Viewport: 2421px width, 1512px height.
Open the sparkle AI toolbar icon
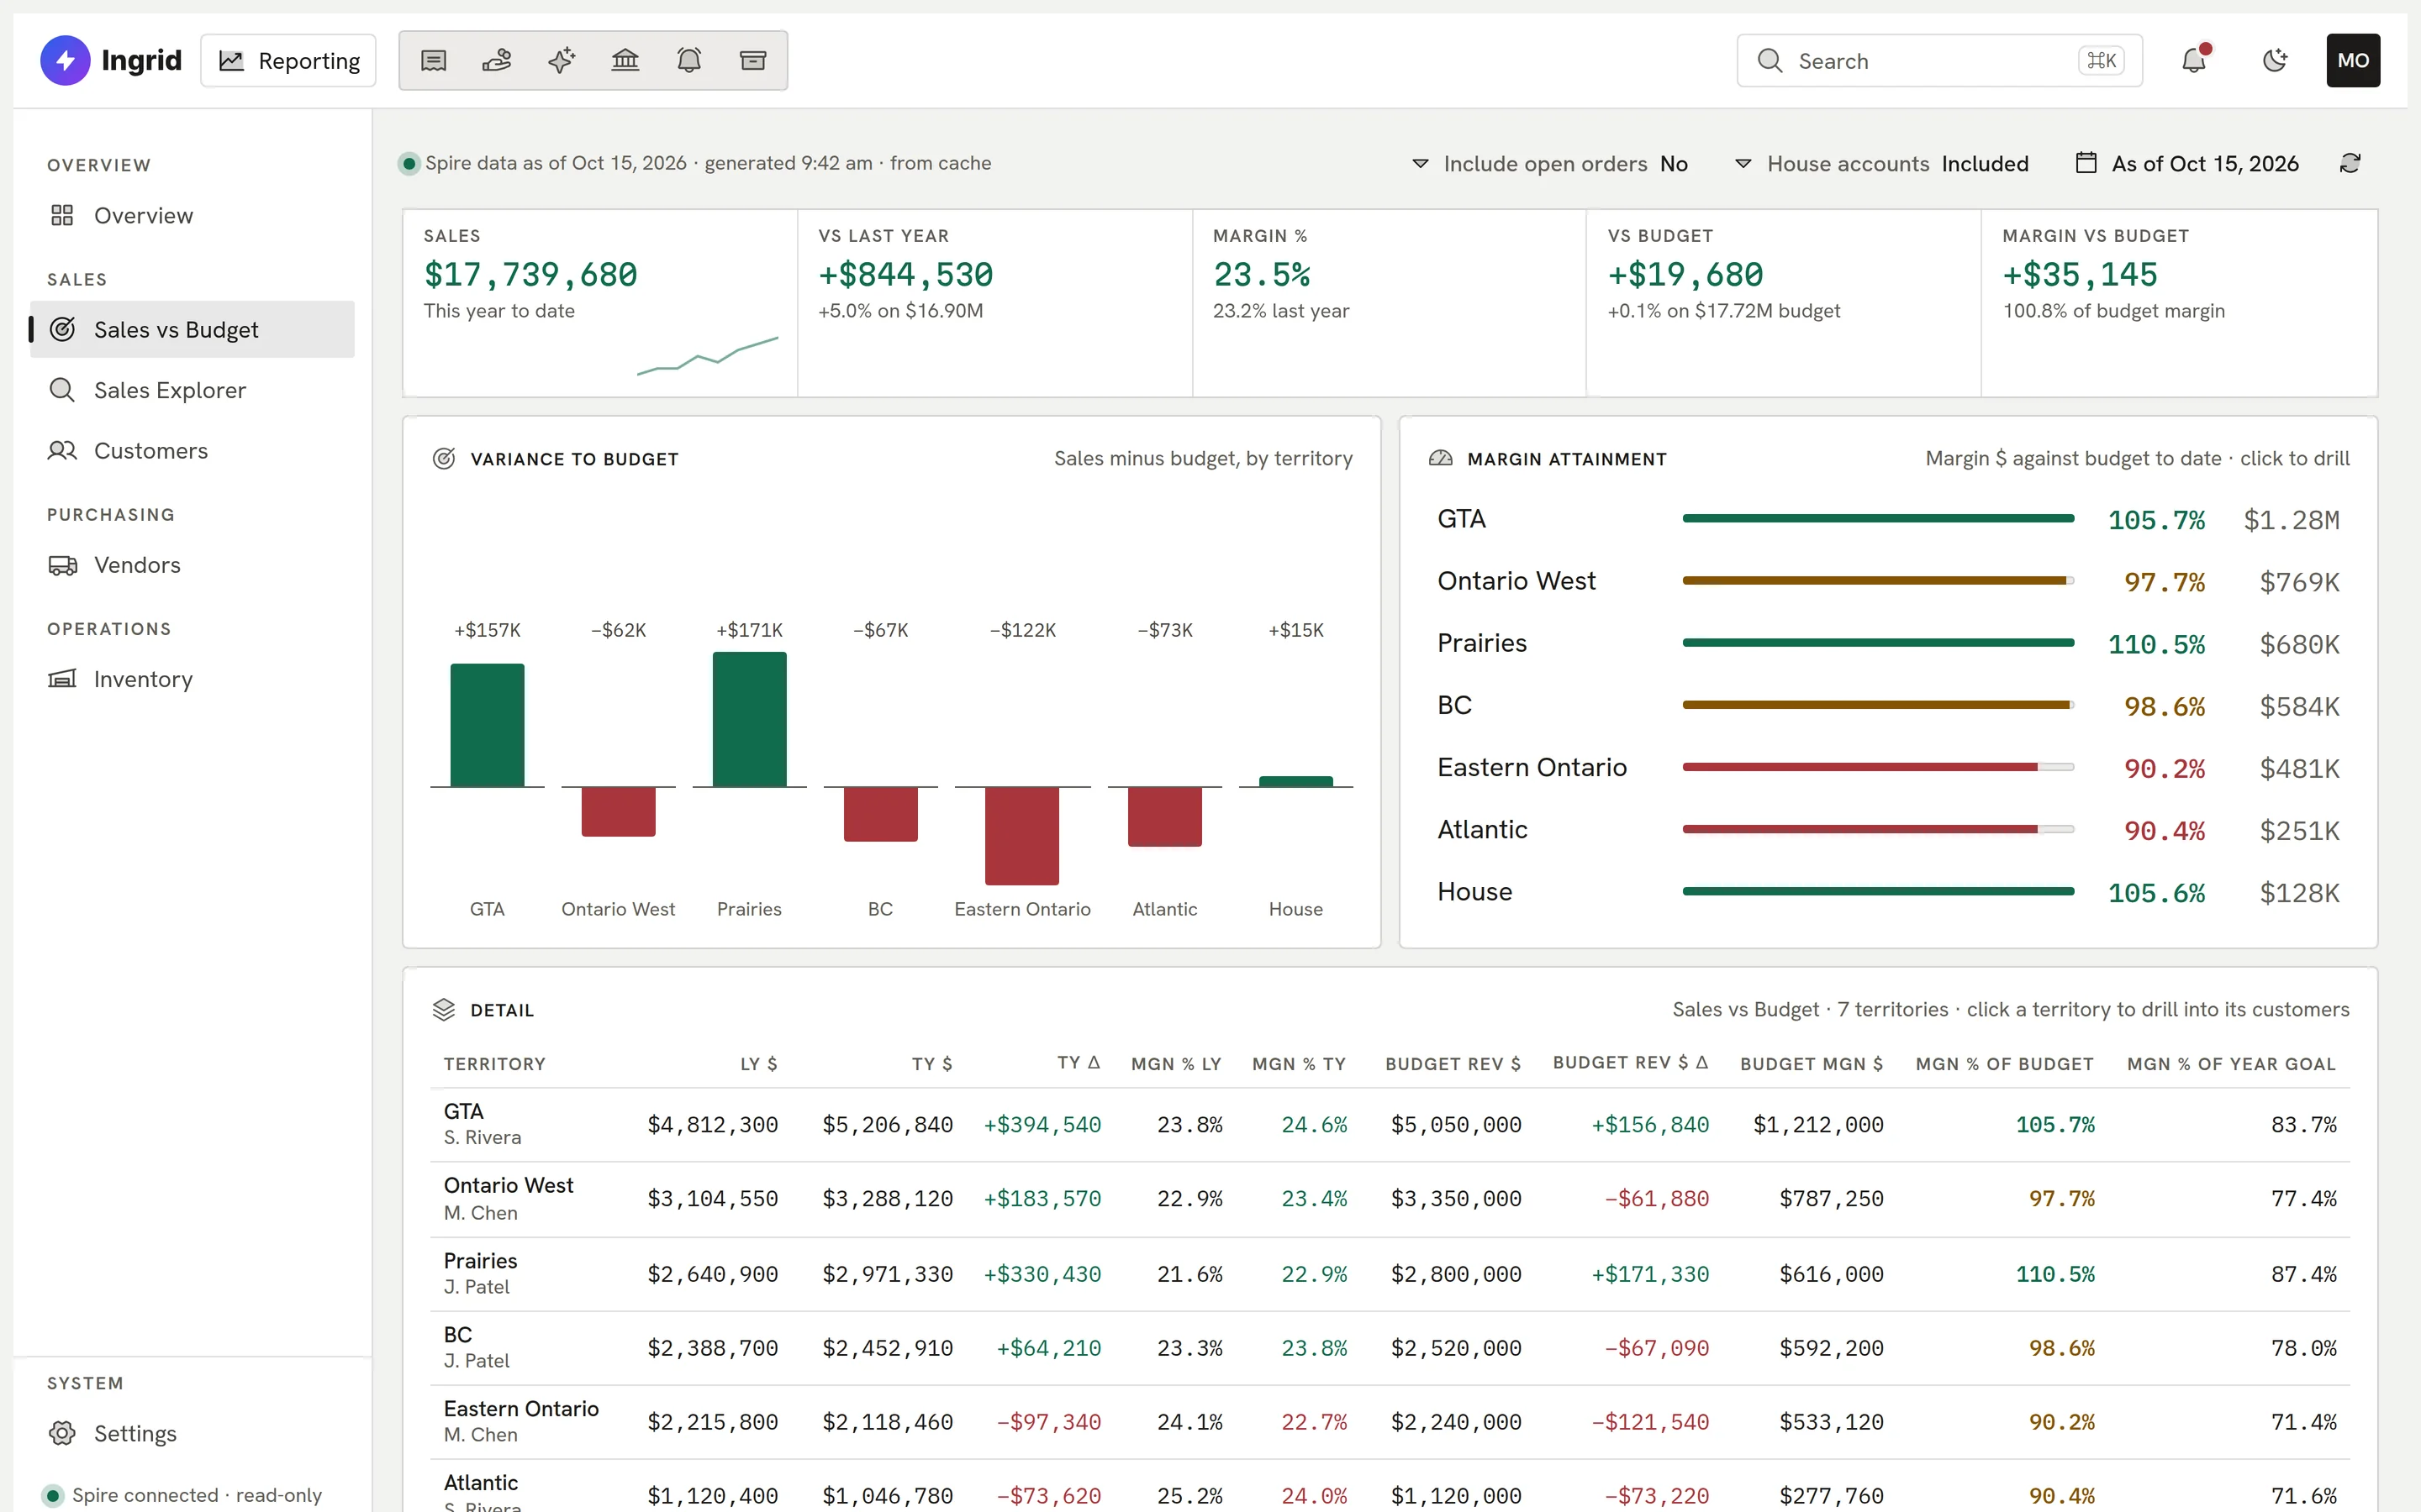[562, 61]
